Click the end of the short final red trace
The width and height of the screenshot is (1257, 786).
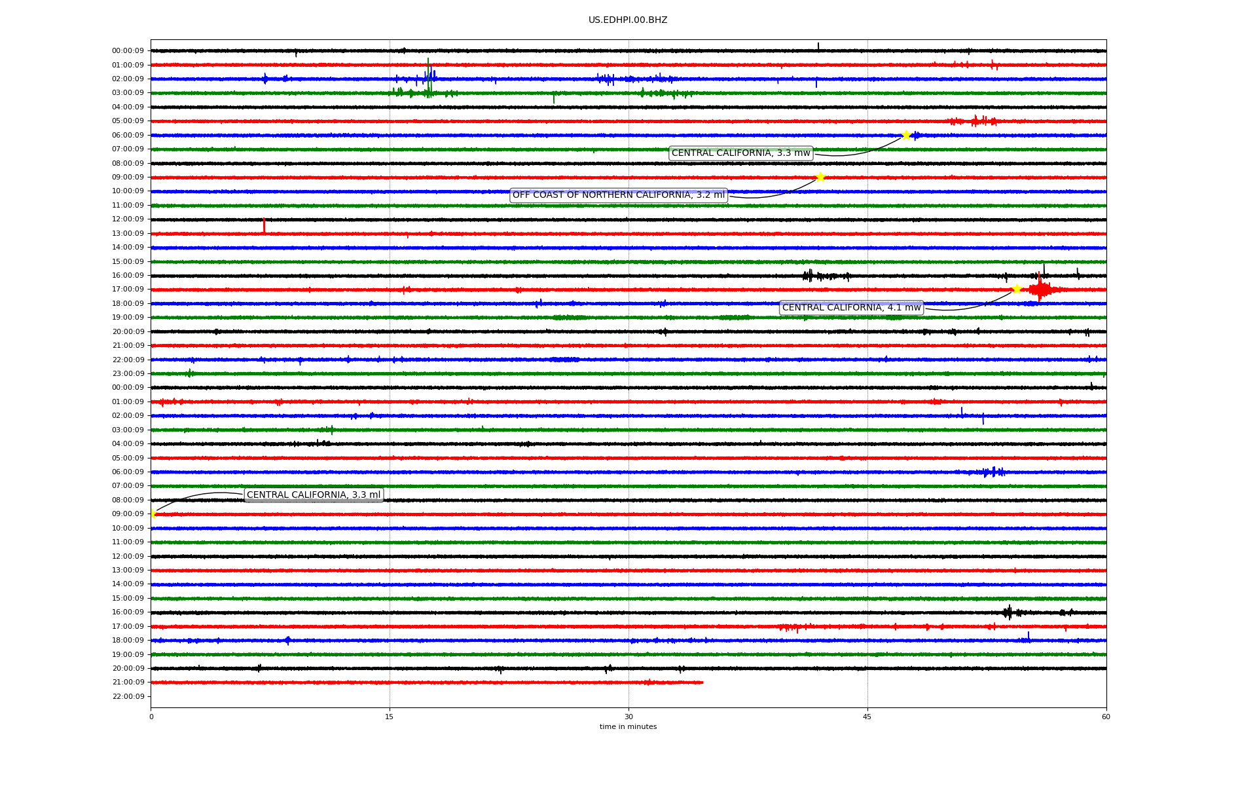pyautogui.click(x=702, y=683)
